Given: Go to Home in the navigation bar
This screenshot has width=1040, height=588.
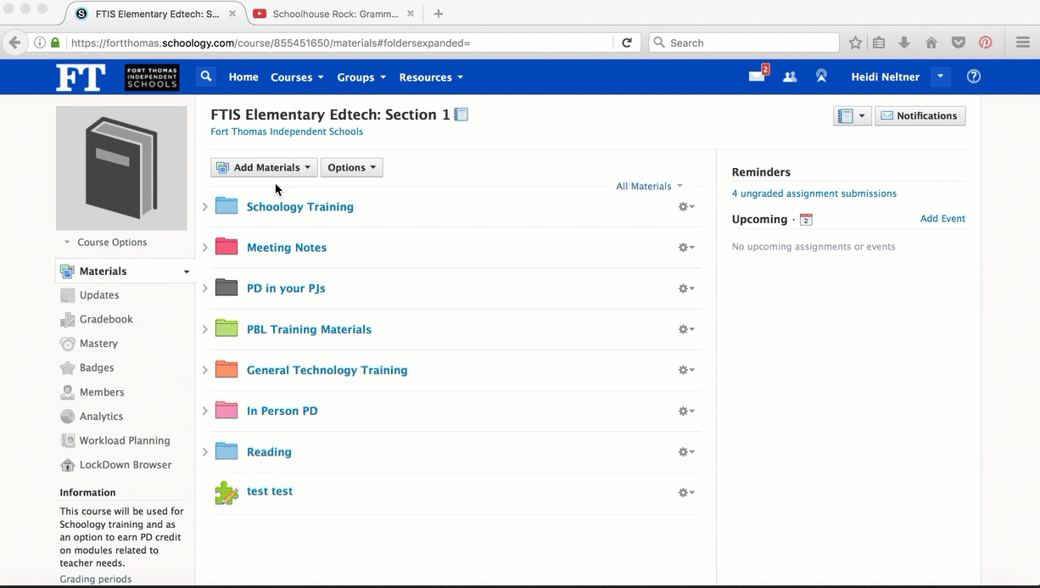Looking at the screenshot, I should coord(243,77).
